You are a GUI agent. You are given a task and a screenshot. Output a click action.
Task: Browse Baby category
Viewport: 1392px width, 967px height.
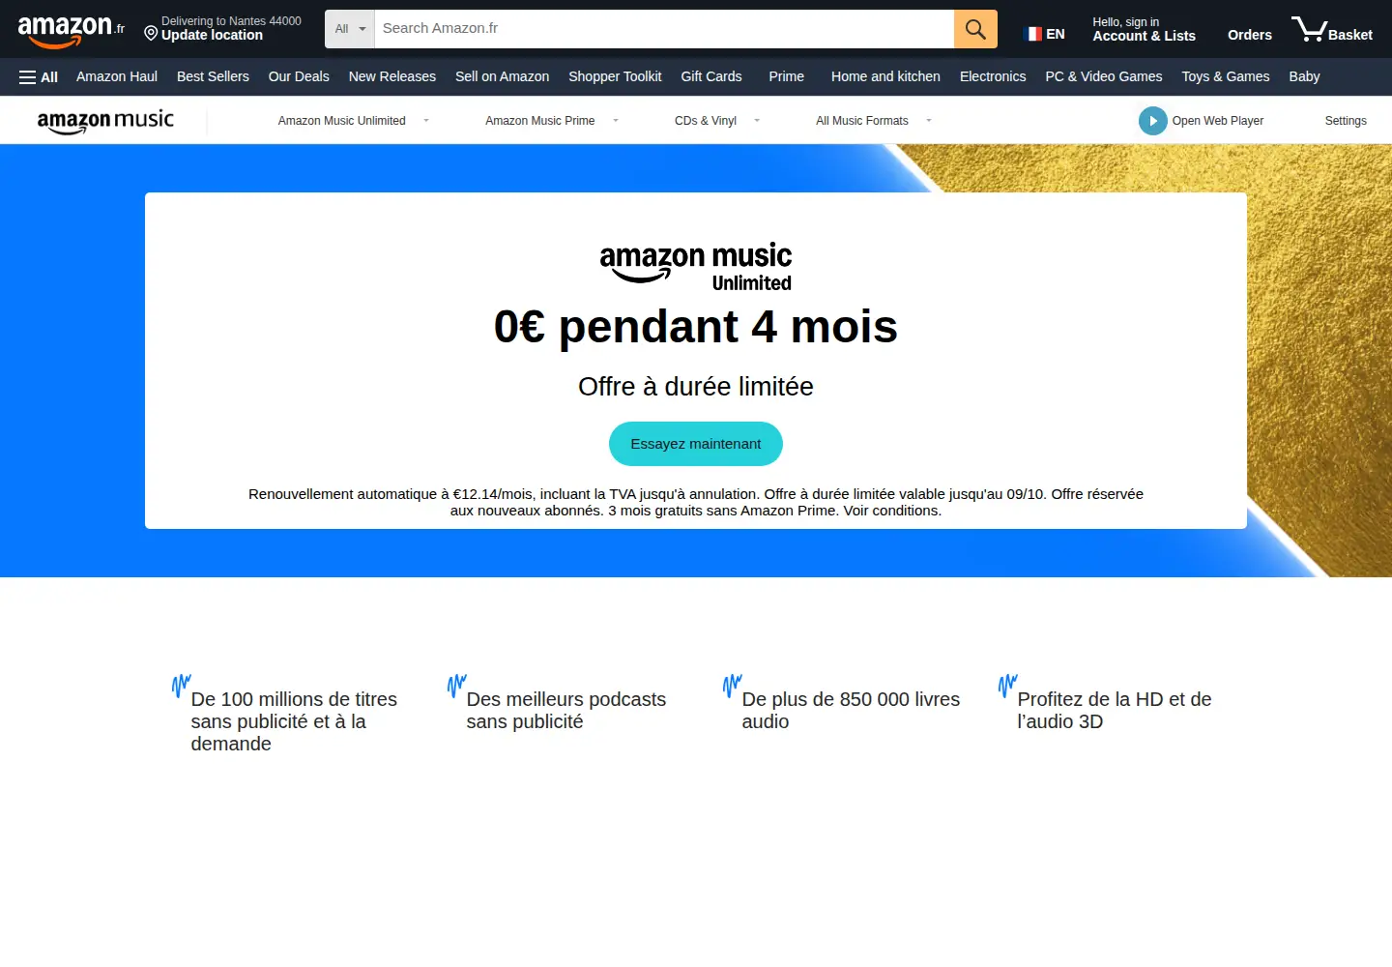[x=1304, y=76]
